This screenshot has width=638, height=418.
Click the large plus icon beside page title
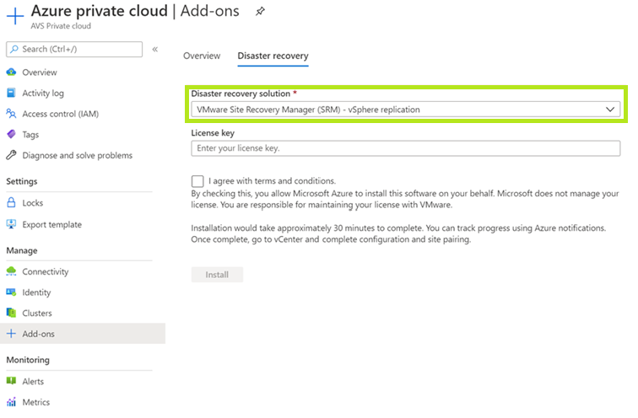tap(15, 16)
